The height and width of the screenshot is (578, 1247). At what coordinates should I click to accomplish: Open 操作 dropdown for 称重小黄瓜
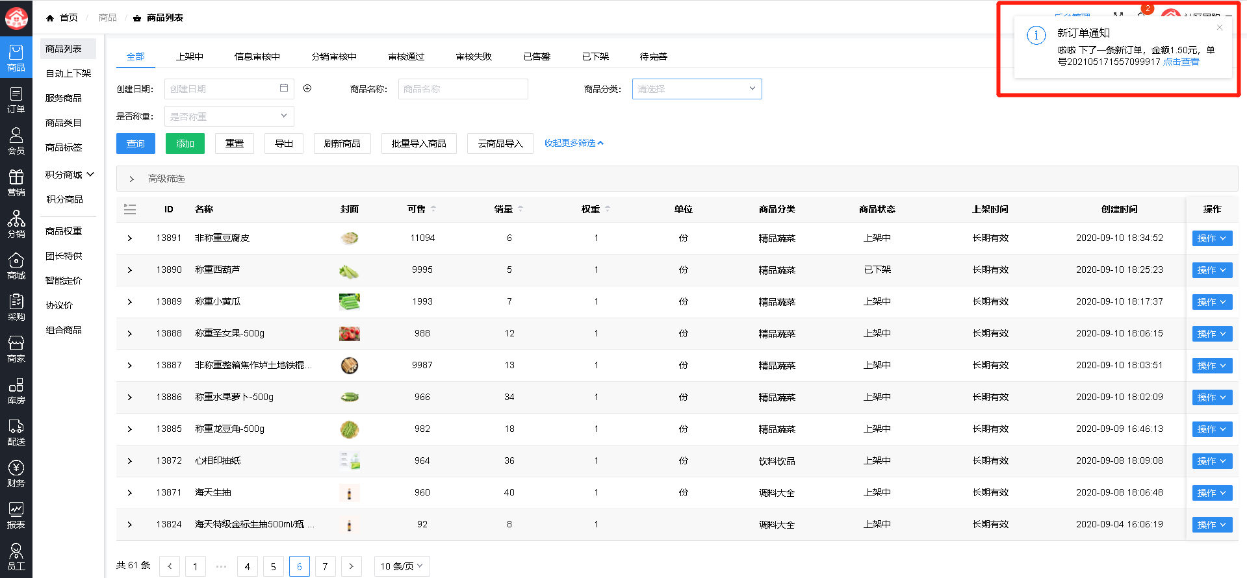[1212, 302]
